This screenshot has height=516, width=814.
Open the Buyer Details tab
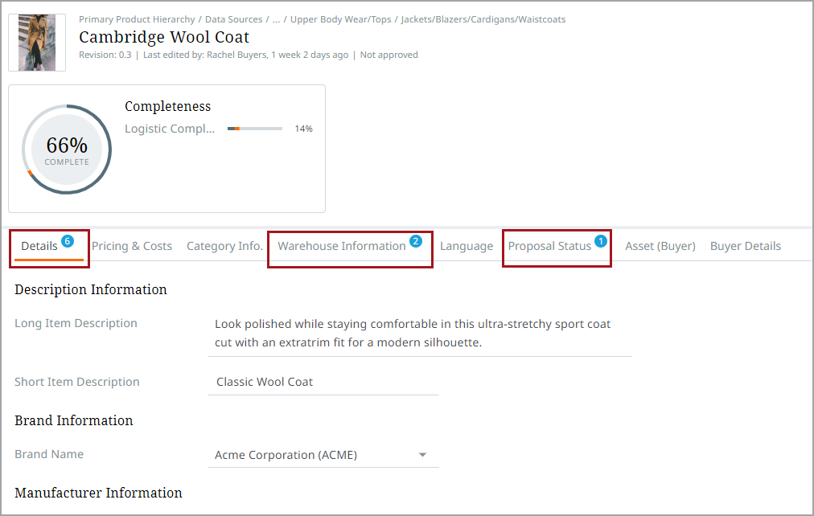pos(746,246)
